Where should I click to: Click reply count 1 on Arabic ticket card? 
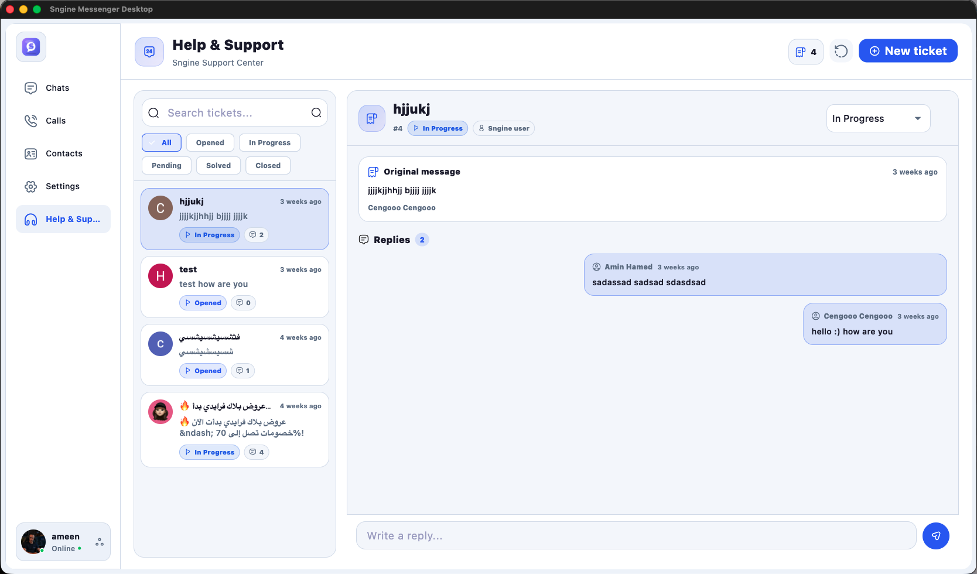243,371
